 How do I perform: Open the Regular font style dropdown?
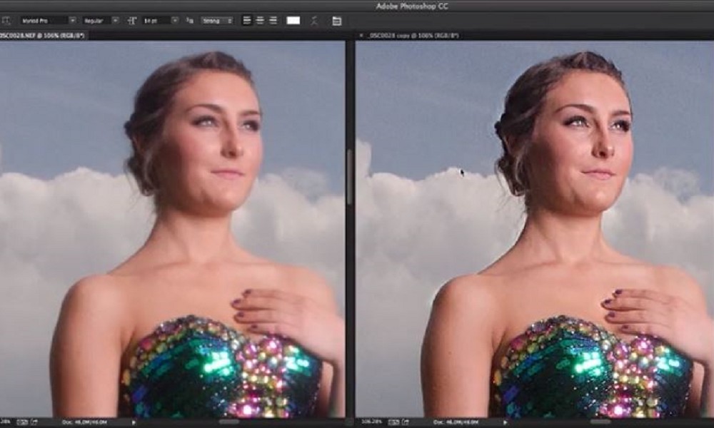(x=100, y=21)
